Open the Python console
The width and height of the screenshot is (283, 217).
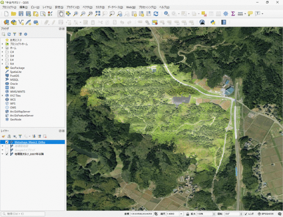[x=213, y=22]
